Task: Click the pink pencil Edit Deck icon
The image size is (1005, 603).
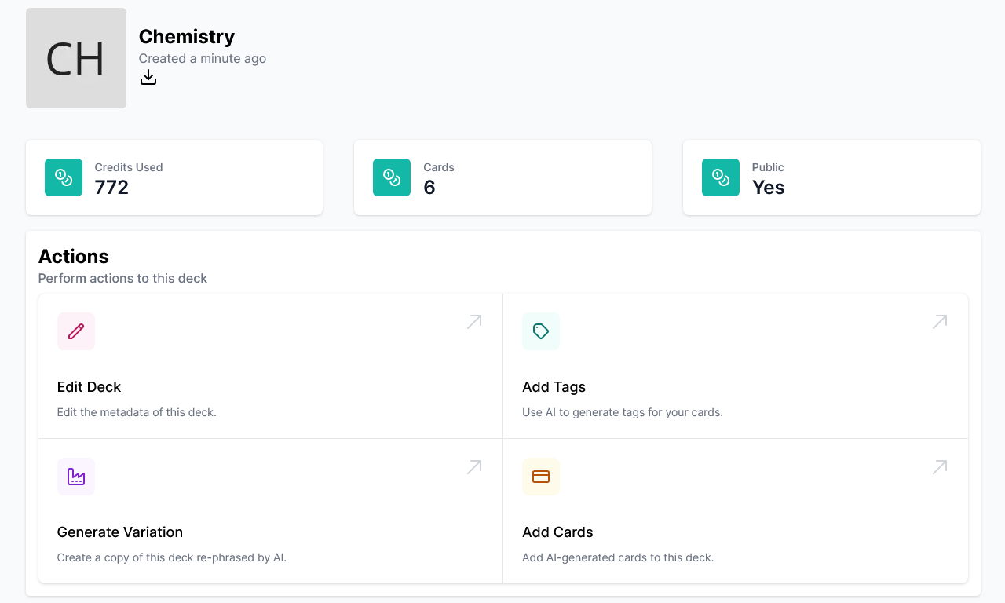Action: [76, 331]
